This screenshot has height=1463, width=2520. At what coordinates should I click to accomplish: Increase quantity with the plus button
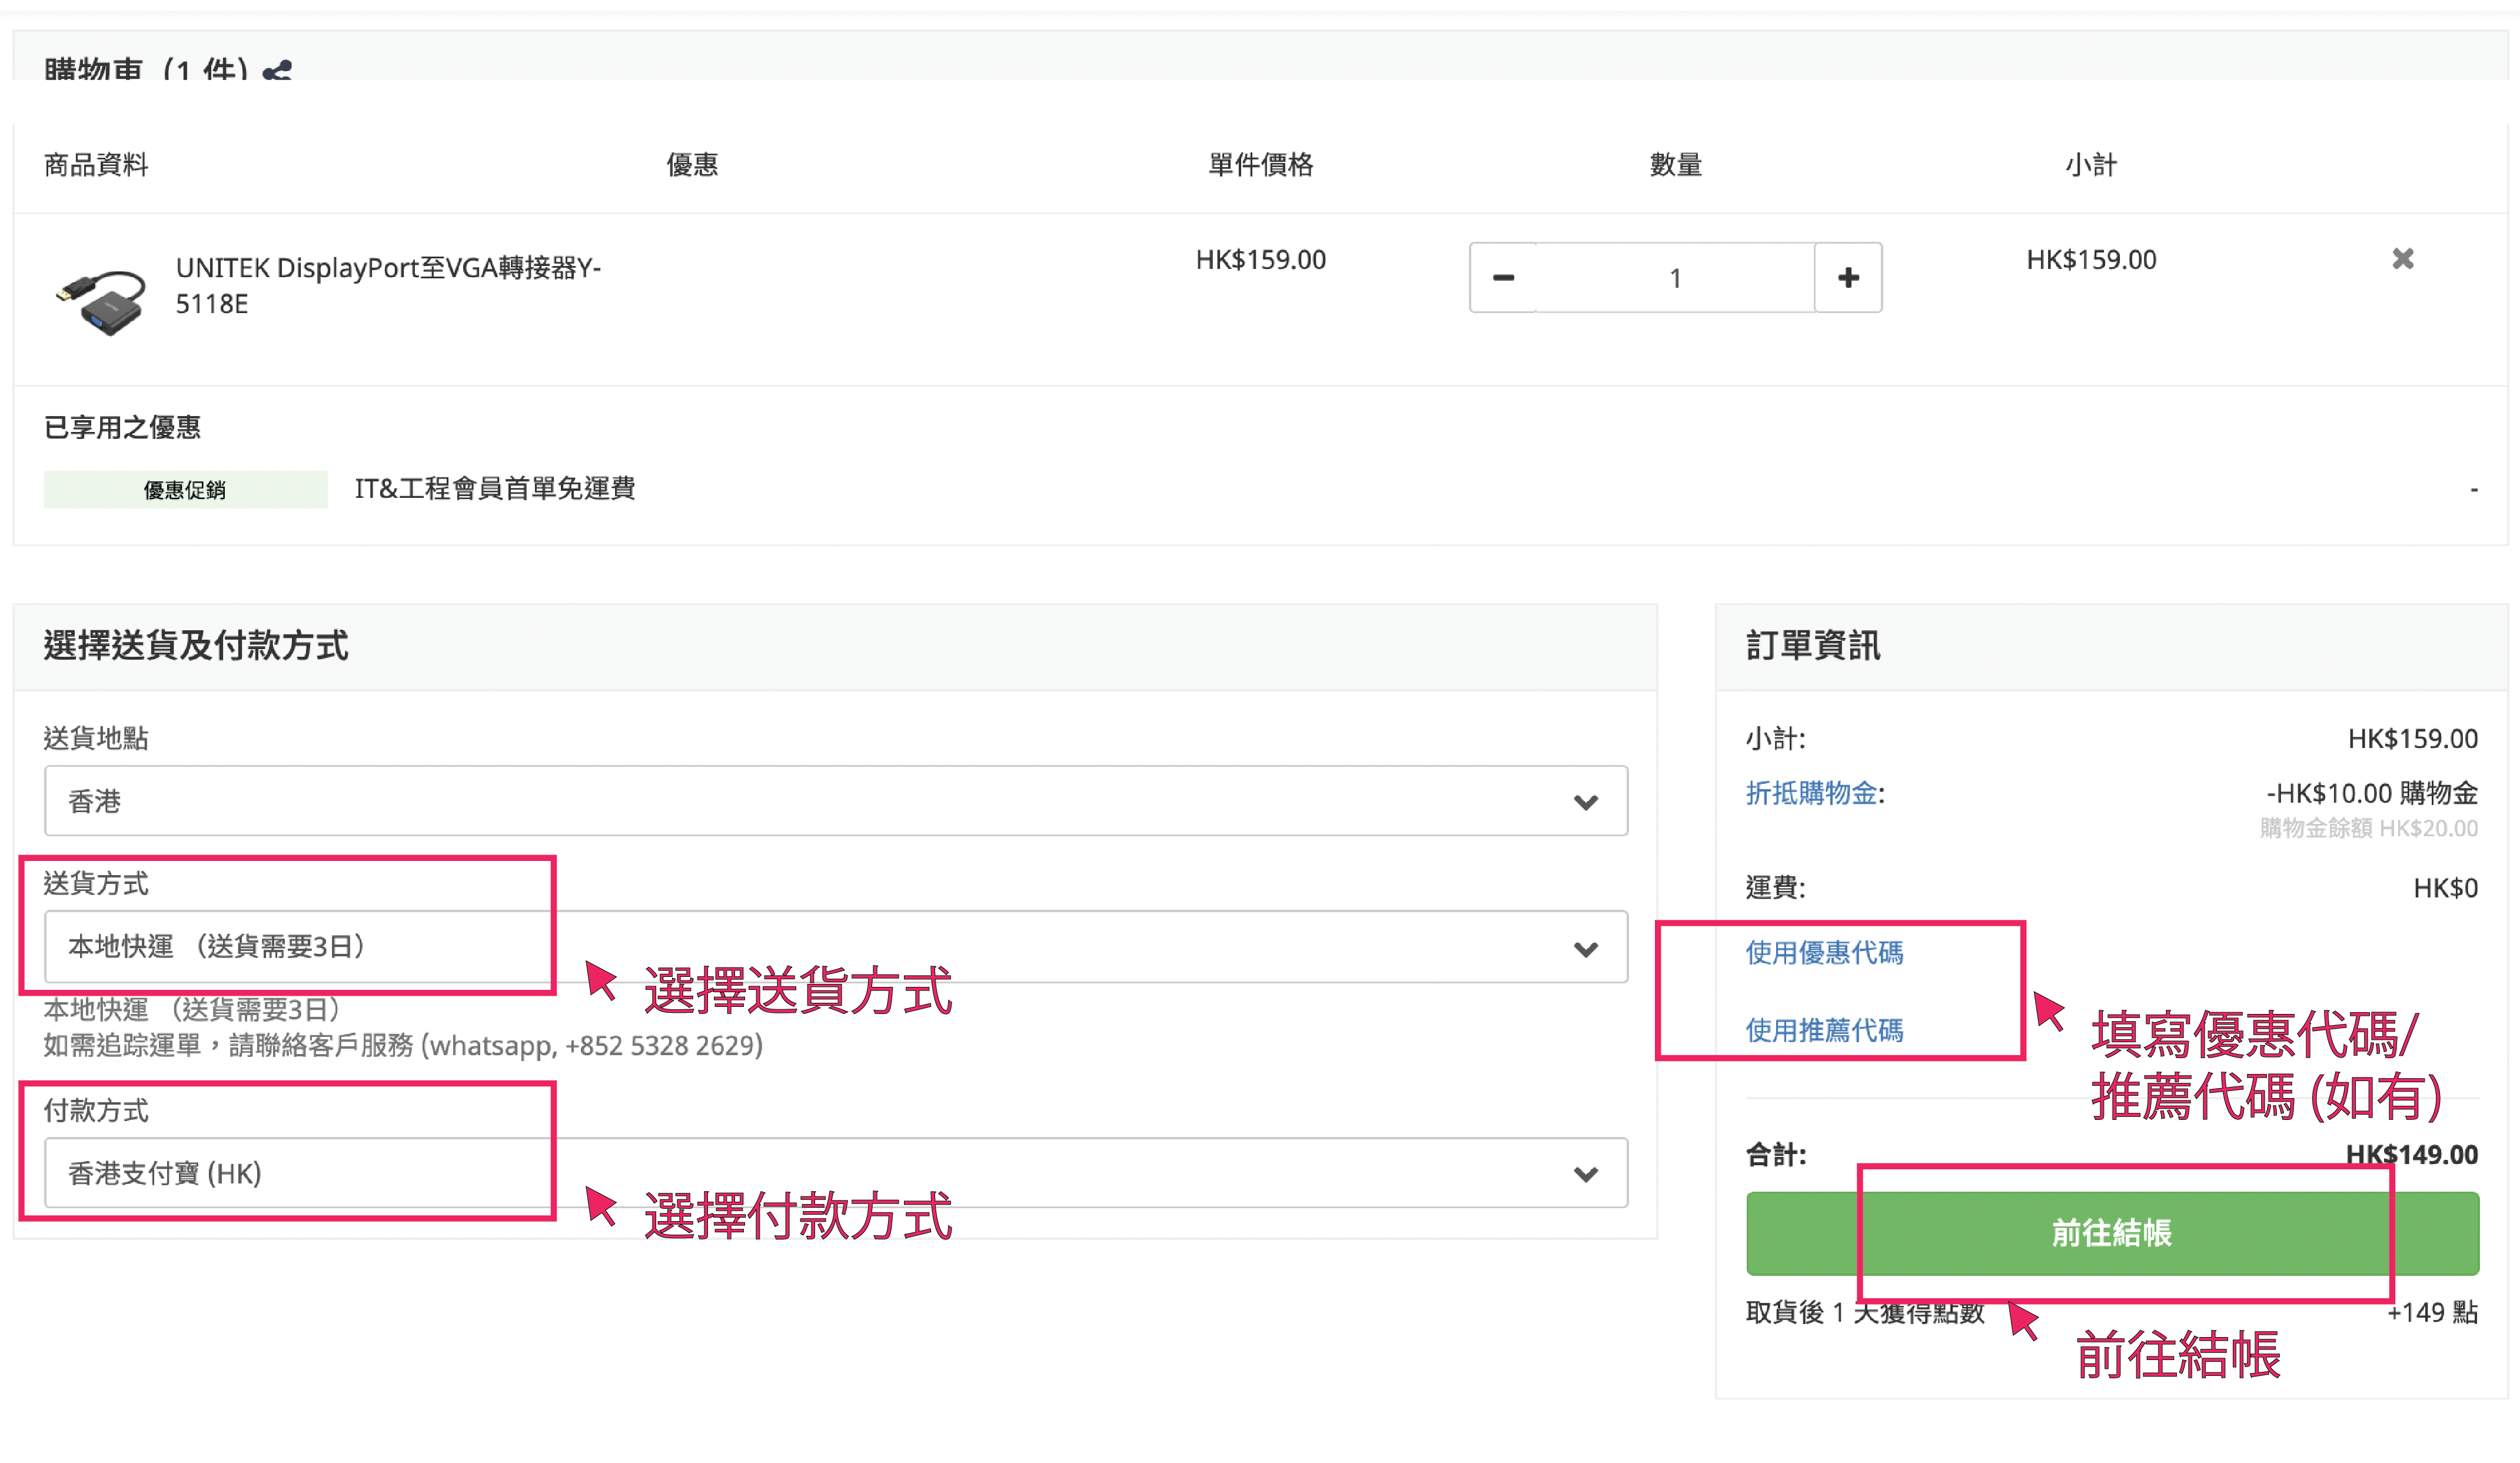[1847, 278]
